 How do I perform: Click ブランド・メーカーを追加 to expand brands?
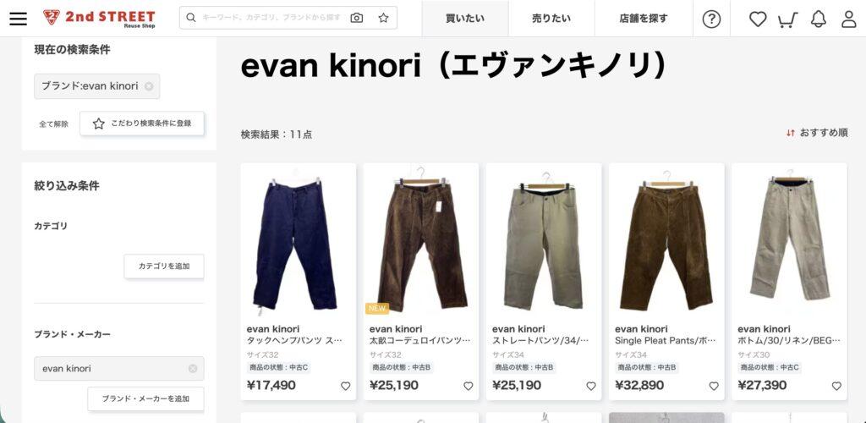coord(145,398)
